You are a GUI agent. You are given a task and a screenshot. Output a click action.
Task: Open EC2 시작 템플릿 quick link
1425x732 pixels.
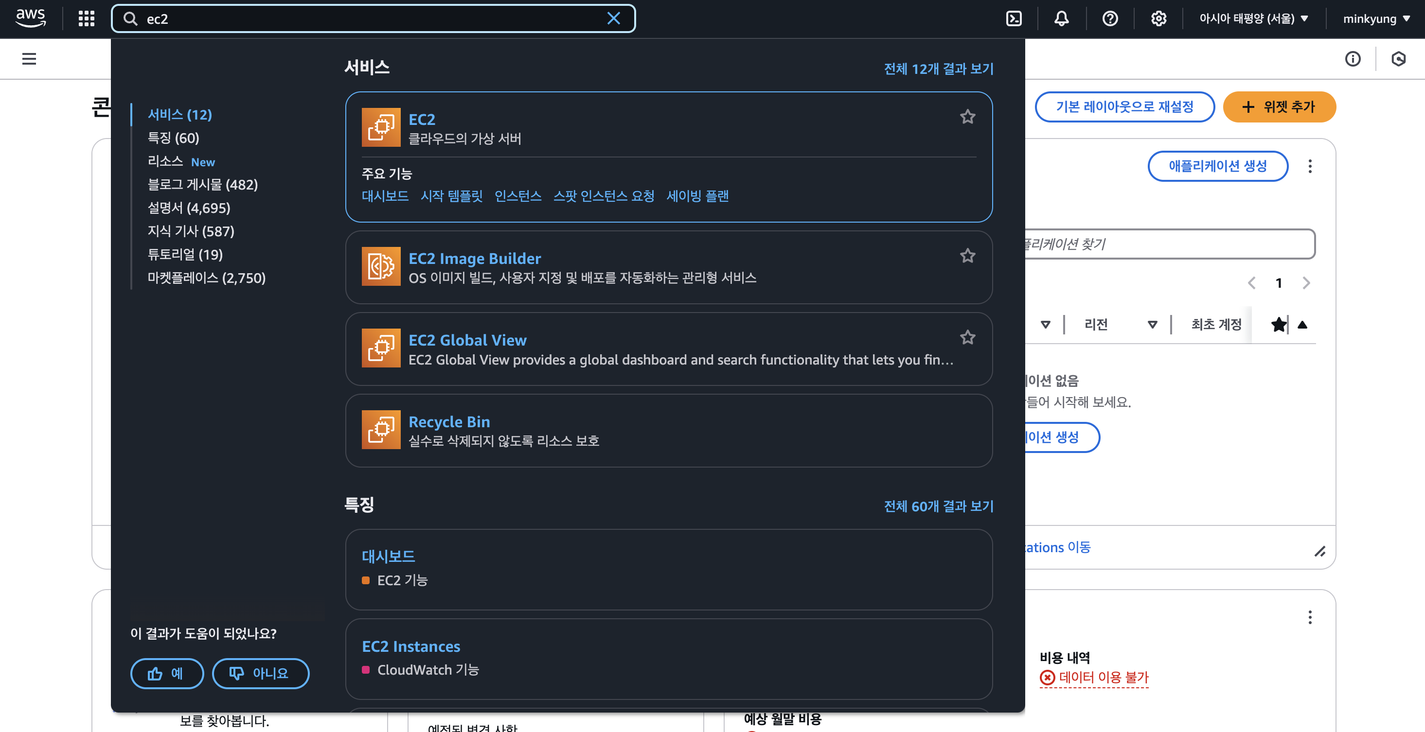coord(451,196)
